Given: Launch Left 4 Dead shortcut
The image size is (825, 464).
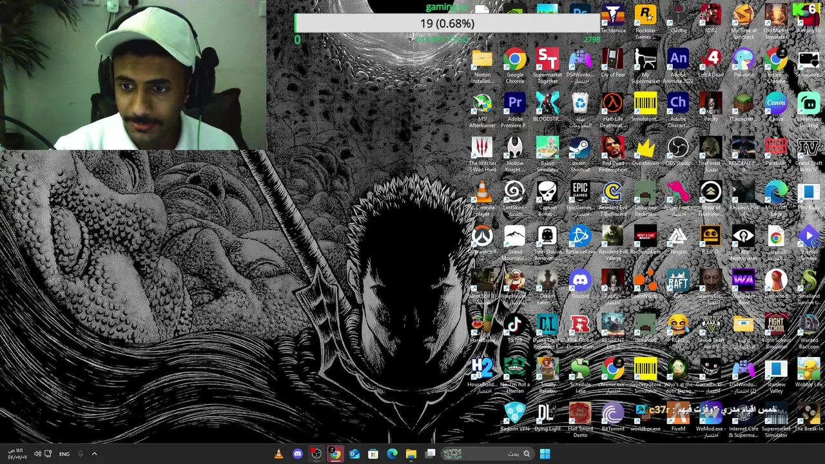Looking at the screenshot, I should click(x=710, y=63).
